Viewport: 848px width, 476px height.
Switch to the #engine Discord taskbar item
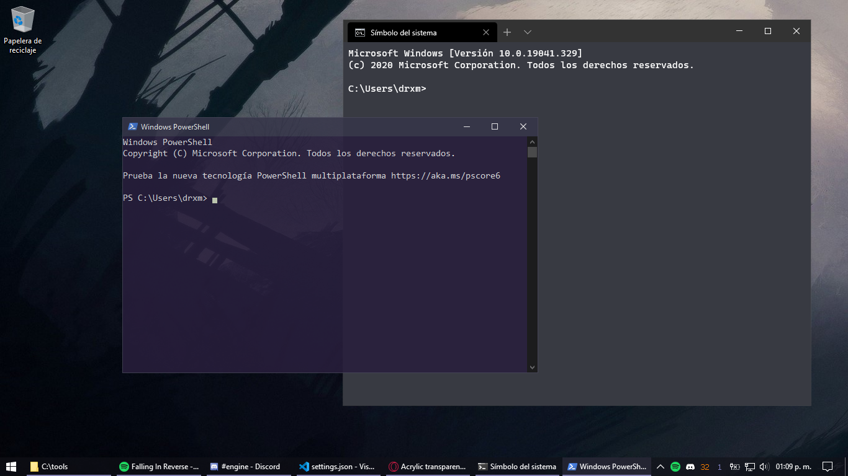tap(246, 467)
